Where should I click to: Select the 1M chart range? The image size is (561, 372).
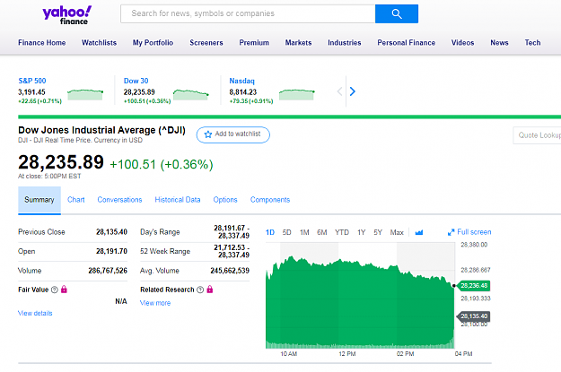(304, 232)
